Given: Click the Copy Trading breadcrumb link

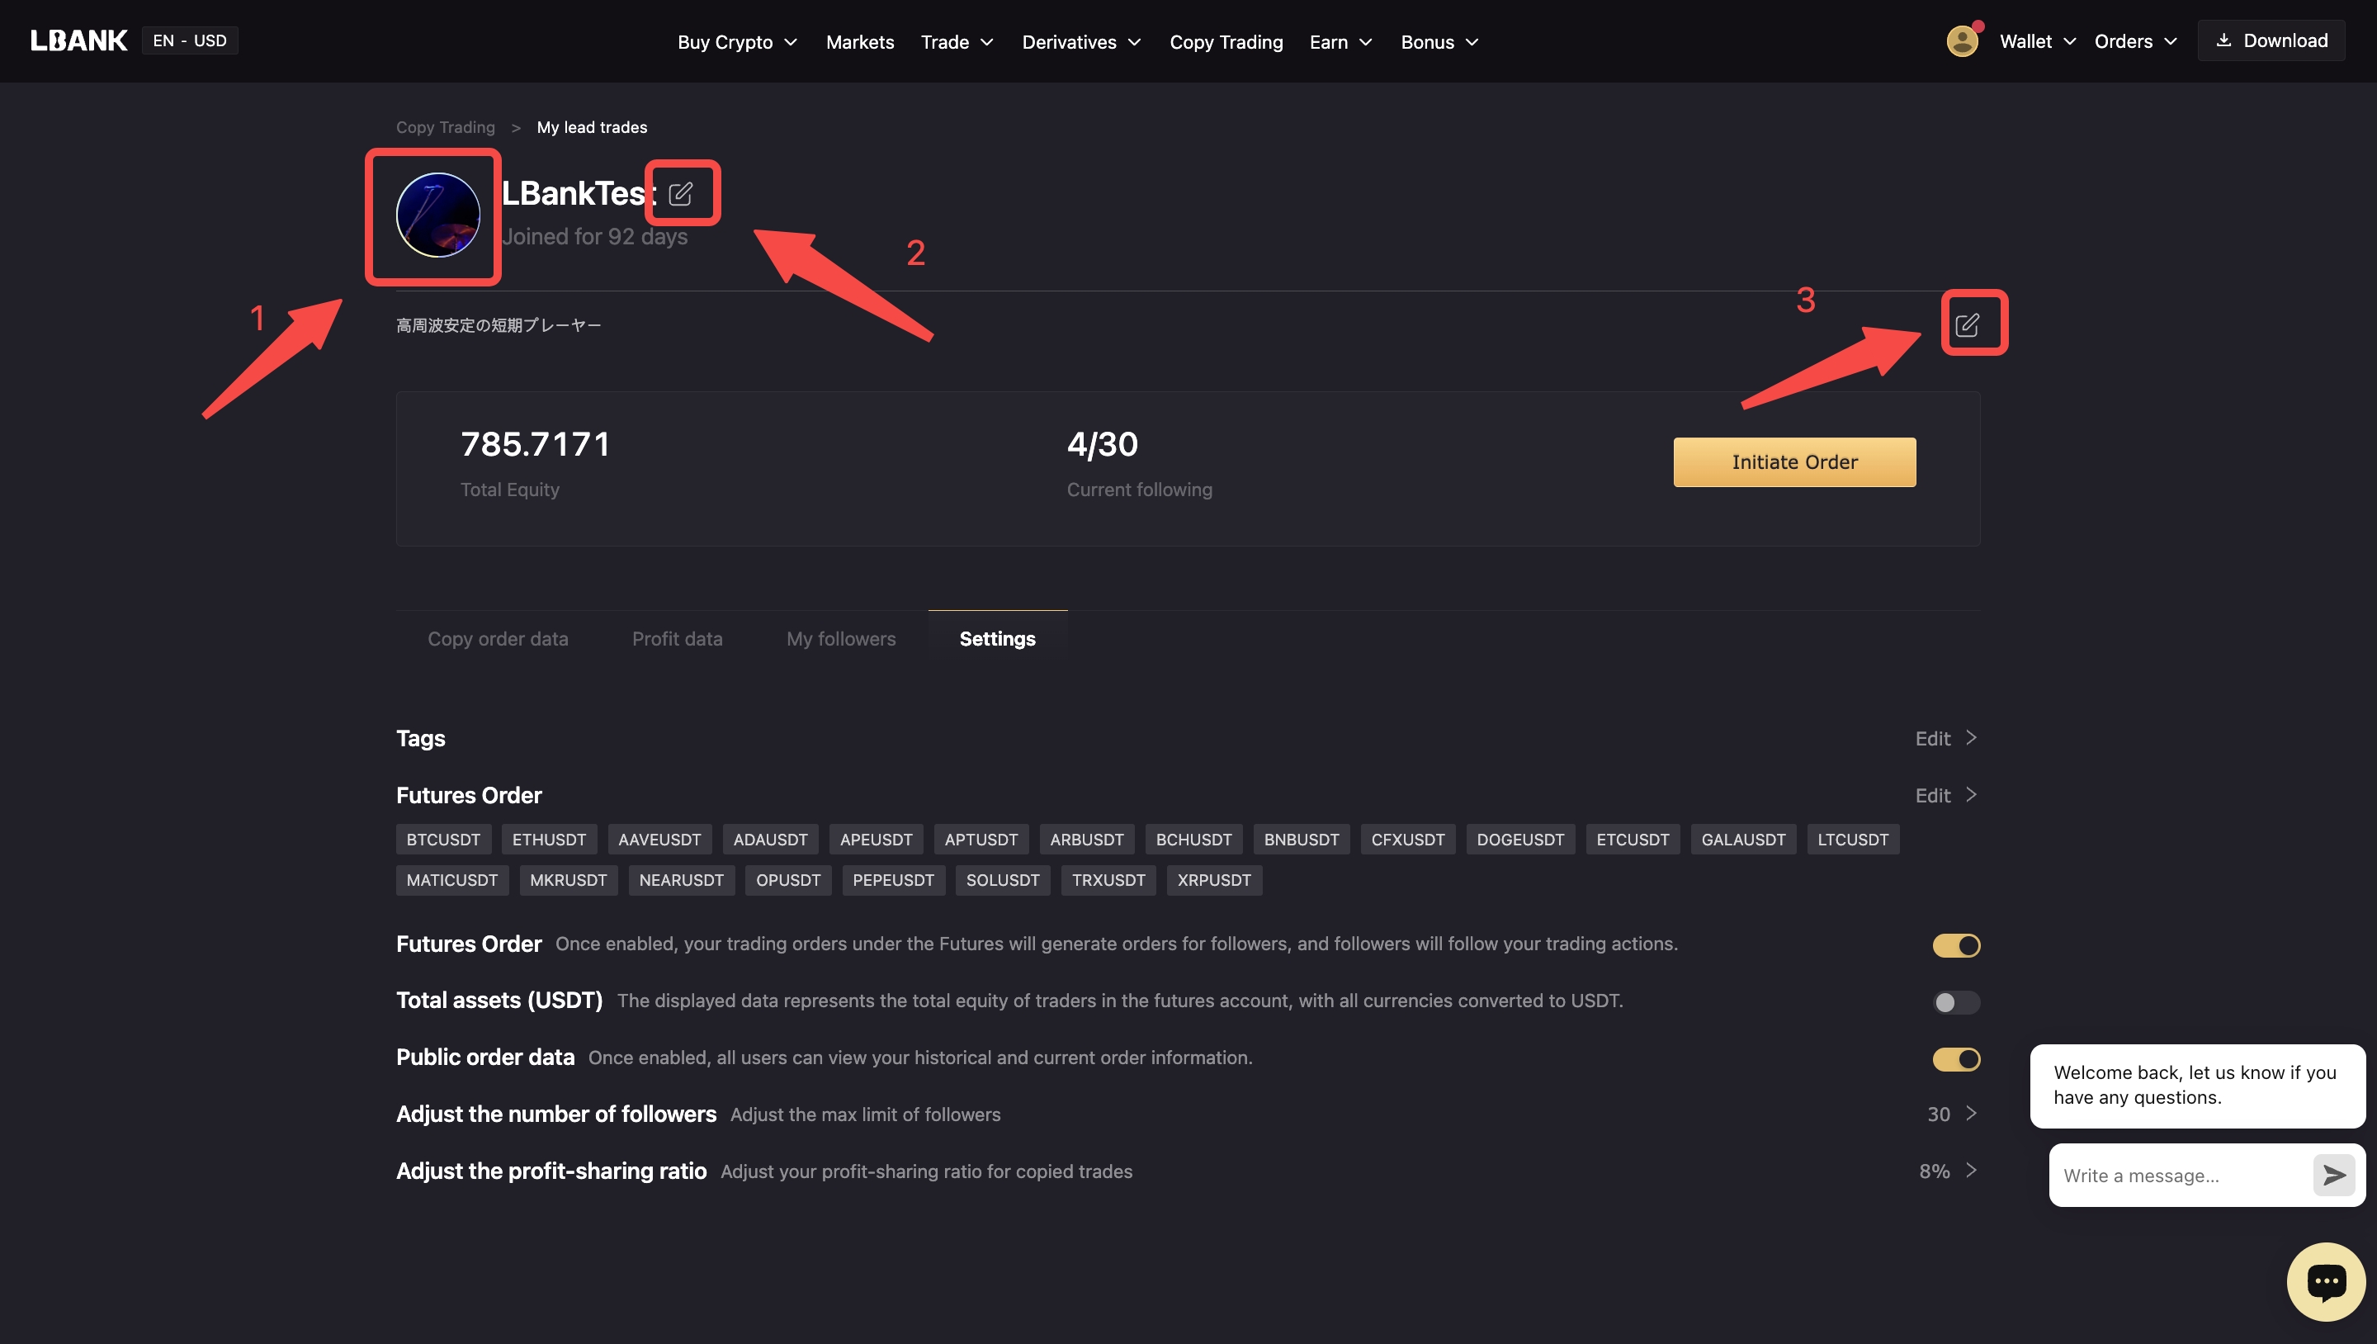Looking at the screenshot, I should [445, 127].
